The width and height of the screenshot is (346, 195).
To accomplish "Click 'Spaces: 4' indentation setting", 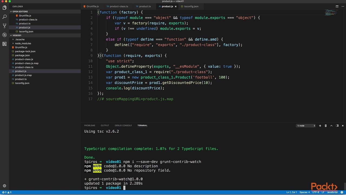I will coord(305,192).
